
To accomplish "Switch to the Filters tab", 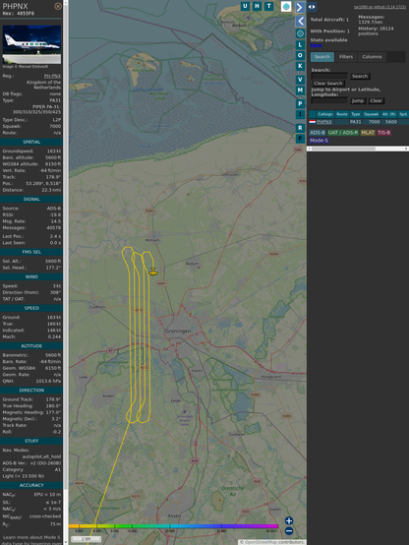I will 346,57.
